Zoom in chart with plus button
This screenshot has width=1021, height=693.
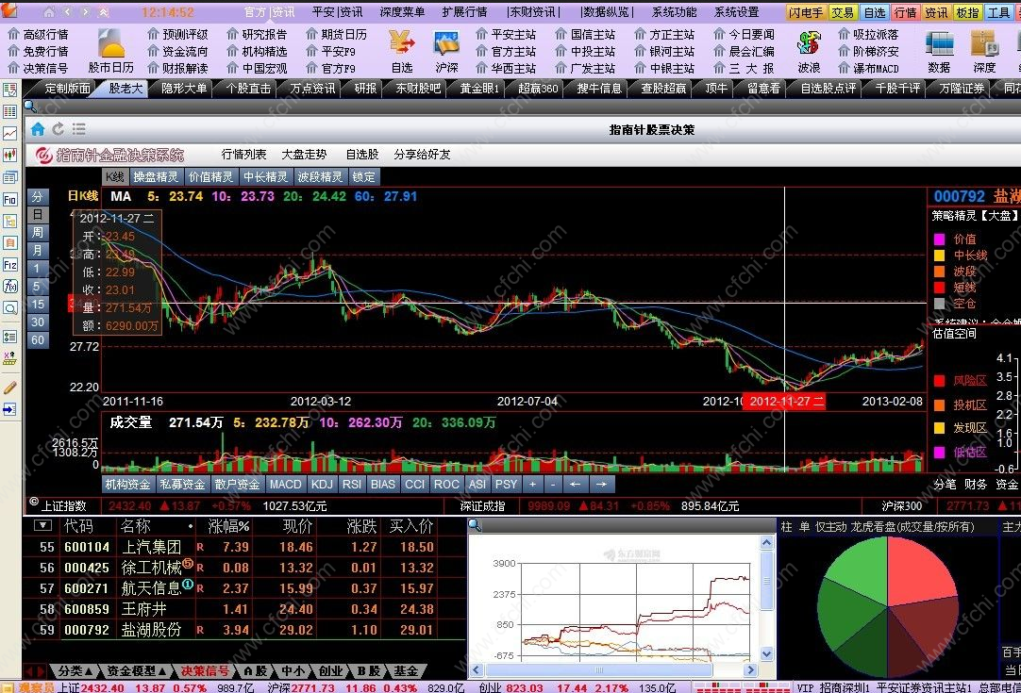pos(532,484)
